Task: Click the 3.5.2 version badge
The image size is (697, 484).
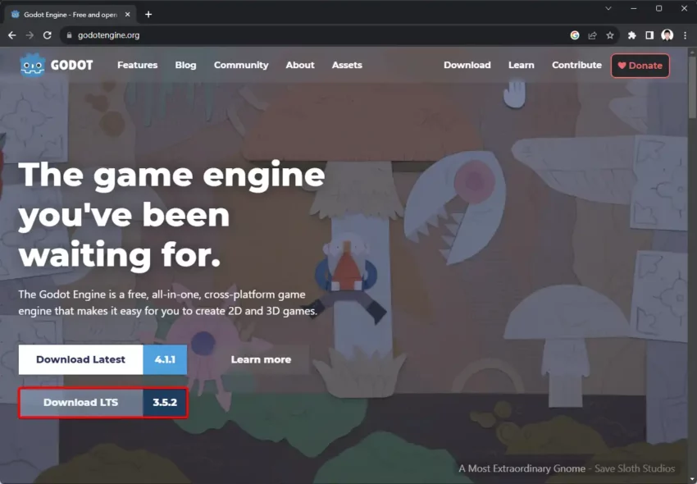Action: [165, 403]
